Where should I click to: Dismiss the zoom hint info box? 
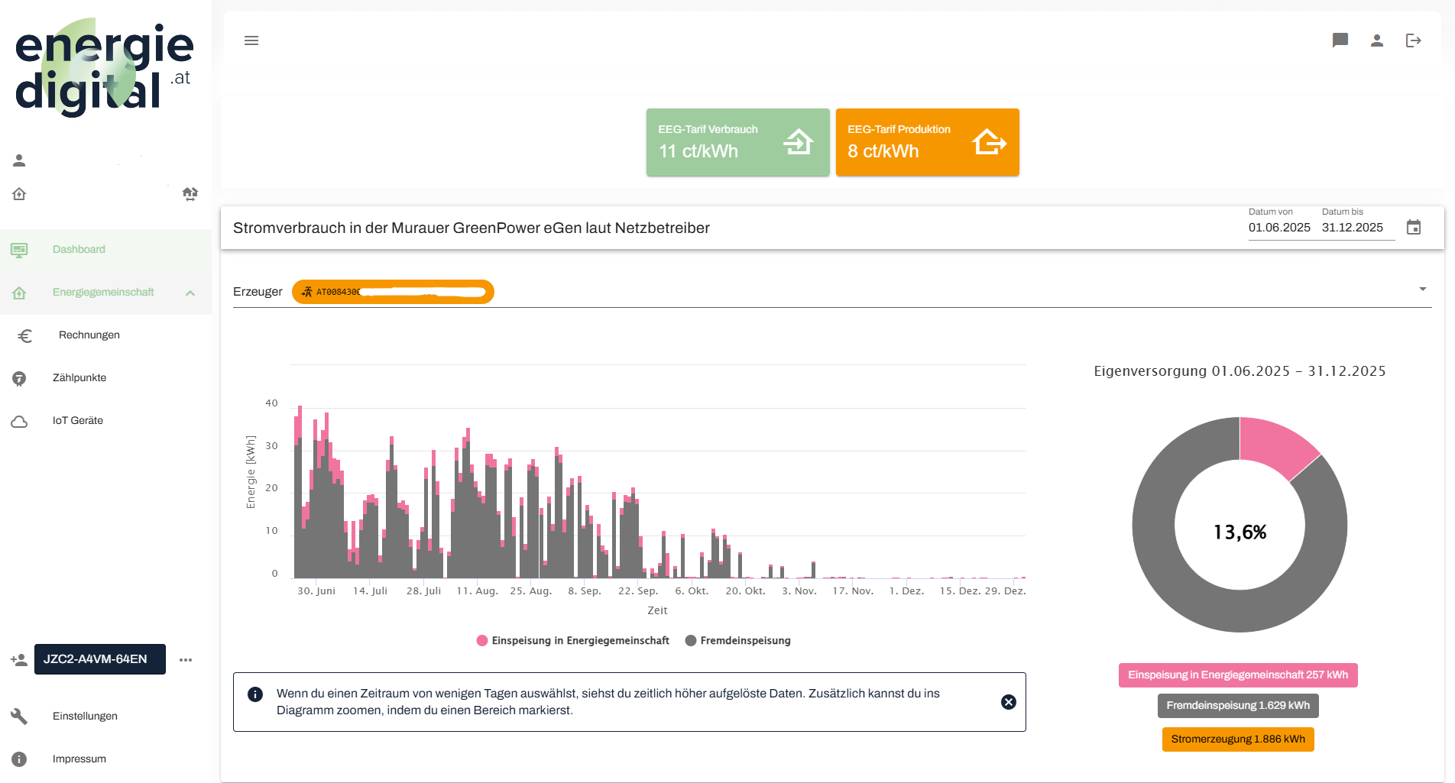point(1008,702)
